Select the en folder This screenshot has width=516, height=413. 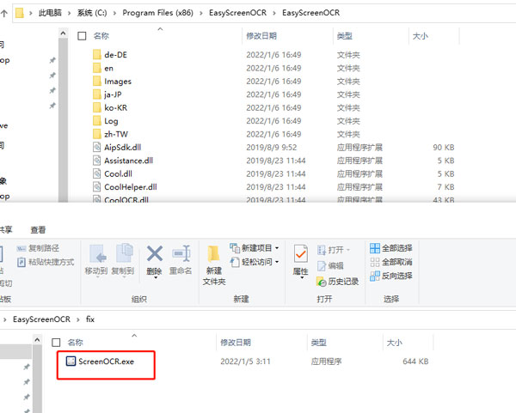108,68
